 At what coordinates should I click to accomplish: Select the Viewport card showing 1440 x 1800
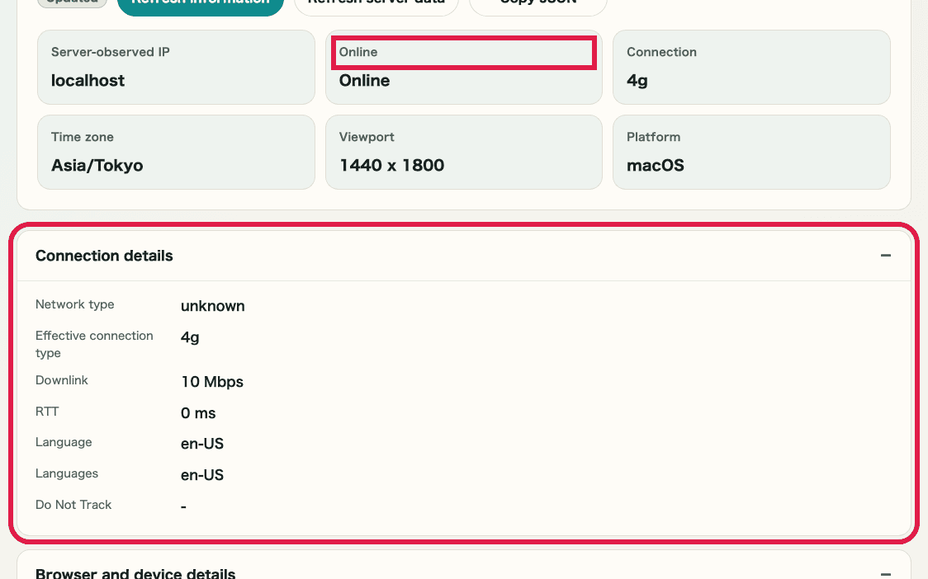click(x=463, y=152)
